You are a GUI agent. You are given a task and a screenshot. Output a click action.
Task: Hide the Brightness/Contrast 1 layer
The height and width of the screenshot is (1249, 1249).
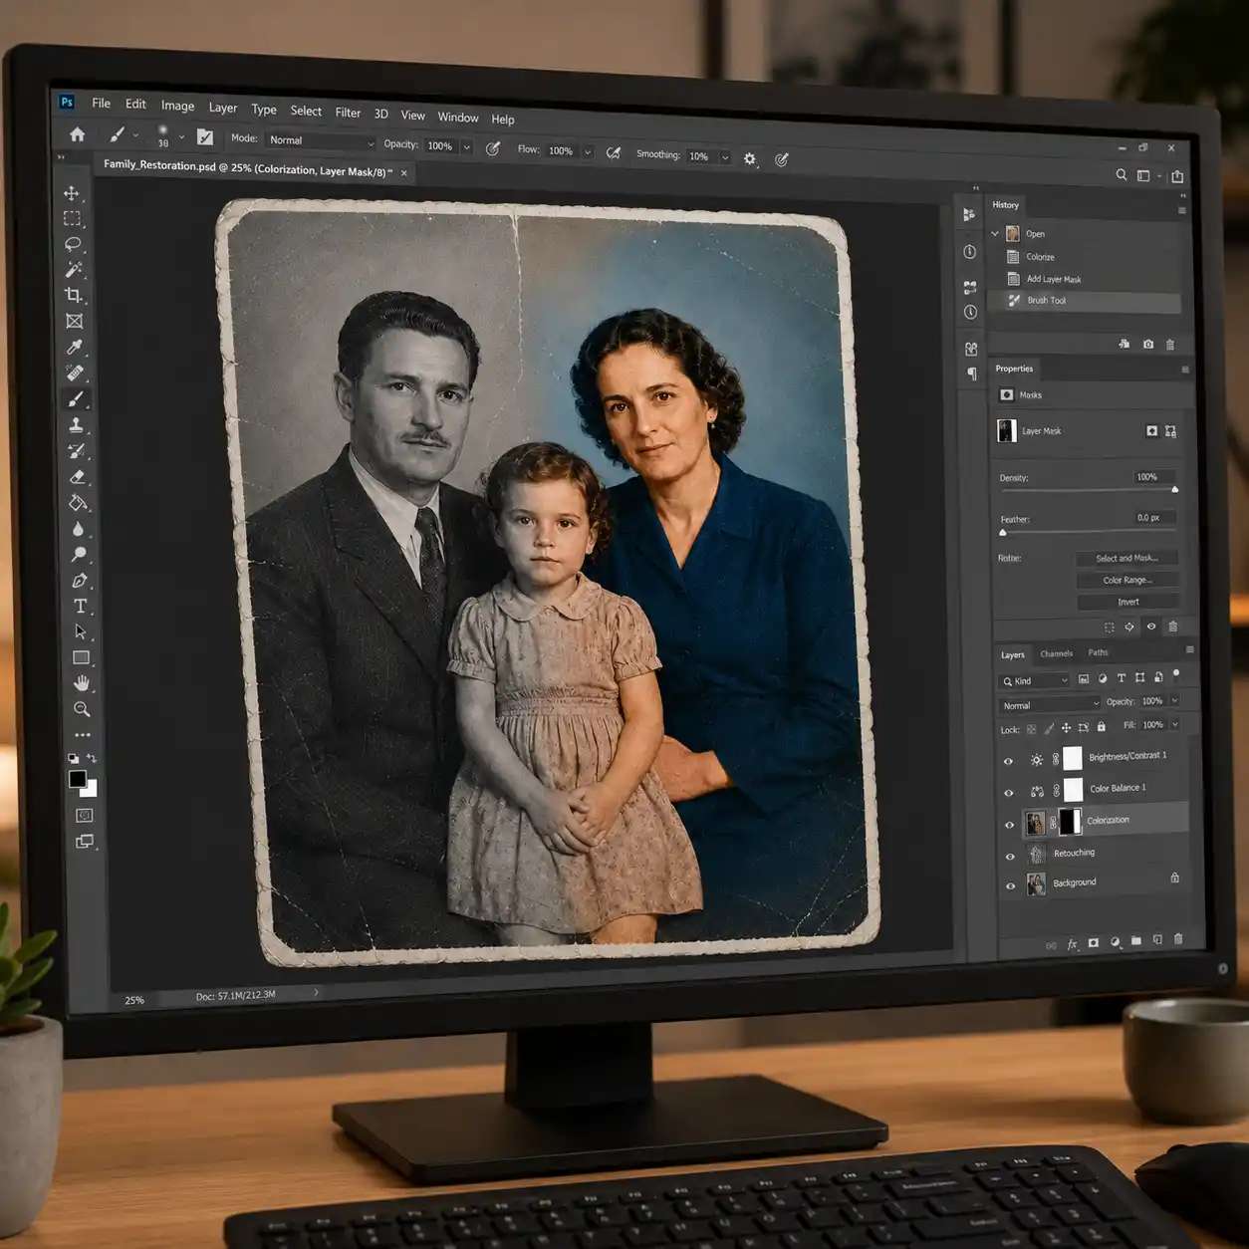click(x=1008, y=761)
